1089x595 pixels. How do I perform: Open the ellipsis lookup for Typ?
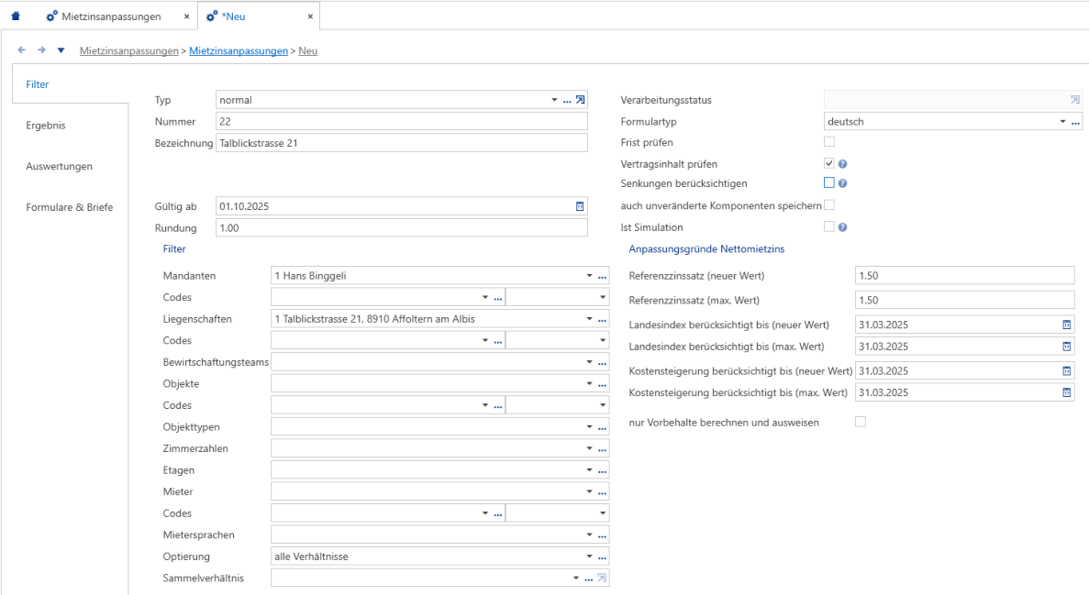567,101
